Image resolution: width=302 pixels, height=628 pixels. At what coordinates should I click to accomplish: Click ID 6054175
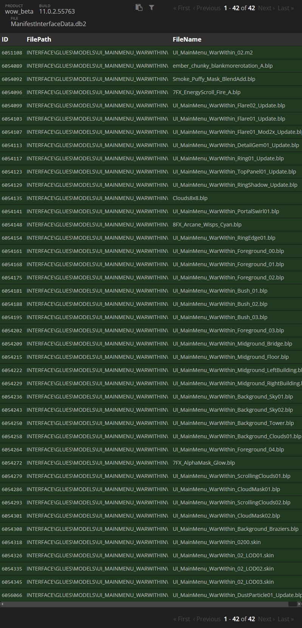pos(12,278)
